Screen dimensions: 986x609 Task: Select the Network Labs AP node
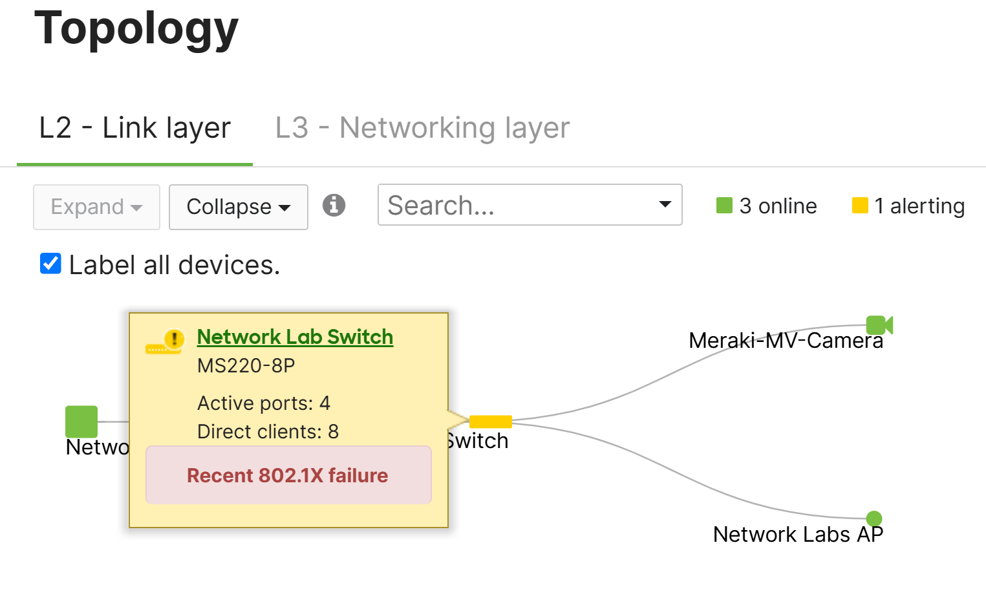(874, 518)
